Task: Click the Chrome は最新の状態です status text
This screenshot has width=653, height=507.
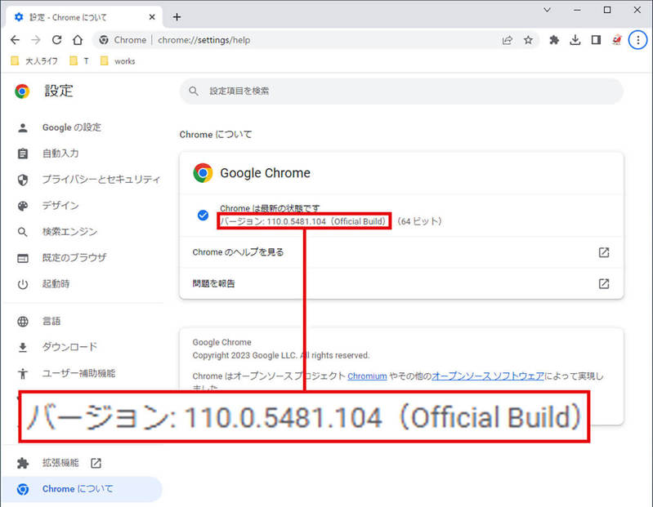Action: pos(270,208)
